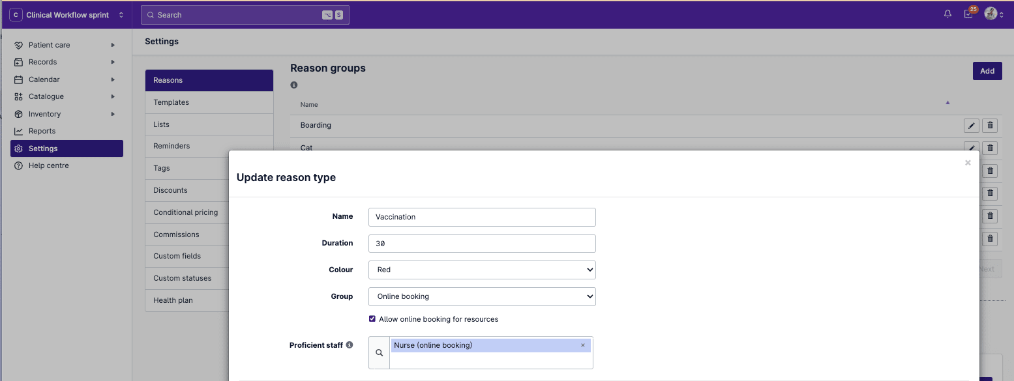Click the Patient care heart icon
Viewport: 1014px width, 381px height.
(x=18, y=45)
